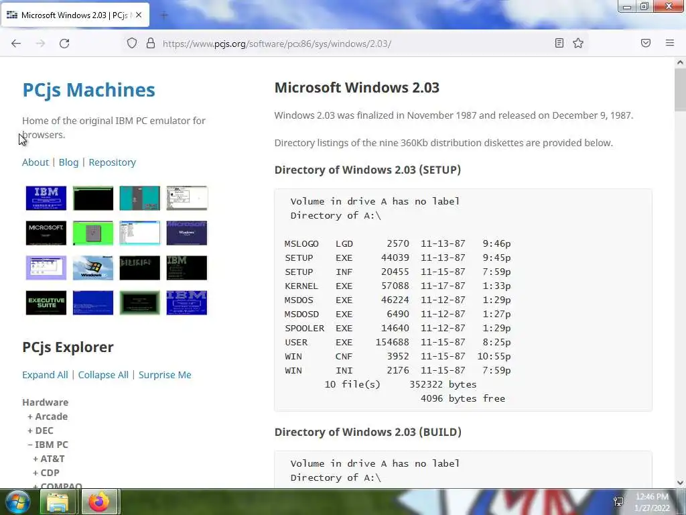Open the Executive Suite thumbnail
The height and width of the screenshot is (515, 686).
point(46,302)
